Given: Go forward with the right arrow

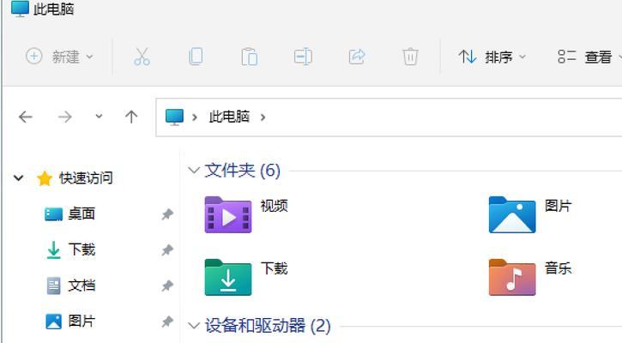Looking at the screenshot, I should coord(64,117).
